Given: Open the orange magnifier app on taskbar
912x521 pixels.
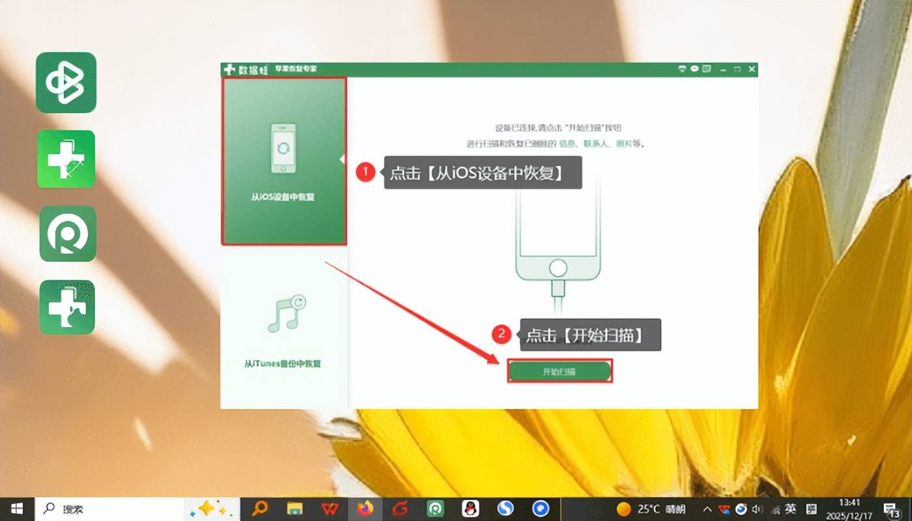Looking at the screenshot, I should click(x=260, y=509).
